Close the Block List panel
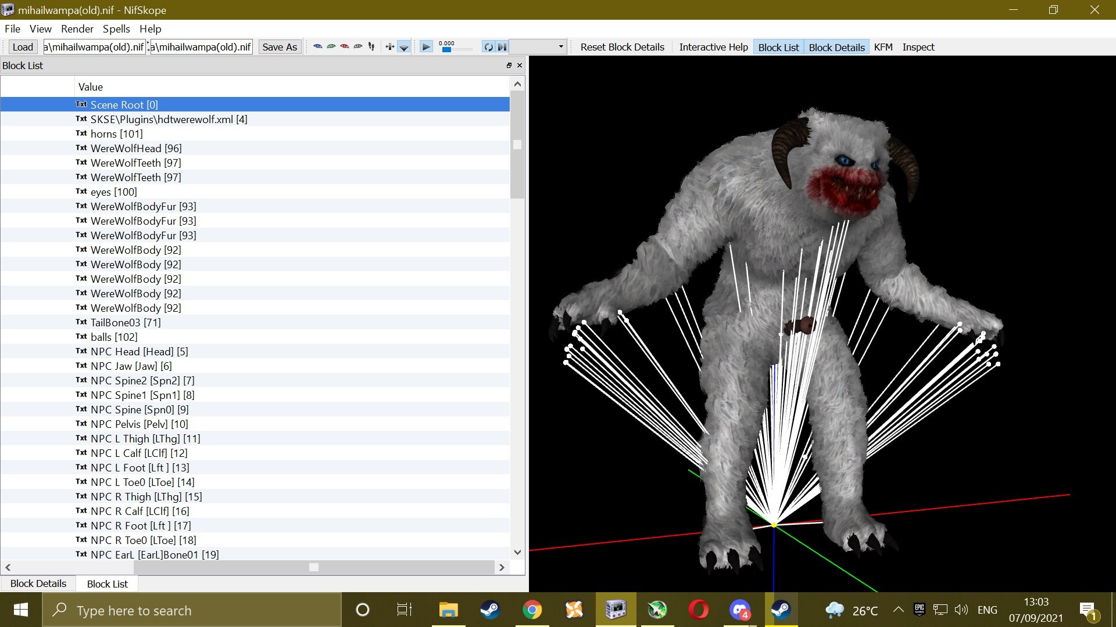The width and height of the screenshot is (1116, 627). coord(520,66)
